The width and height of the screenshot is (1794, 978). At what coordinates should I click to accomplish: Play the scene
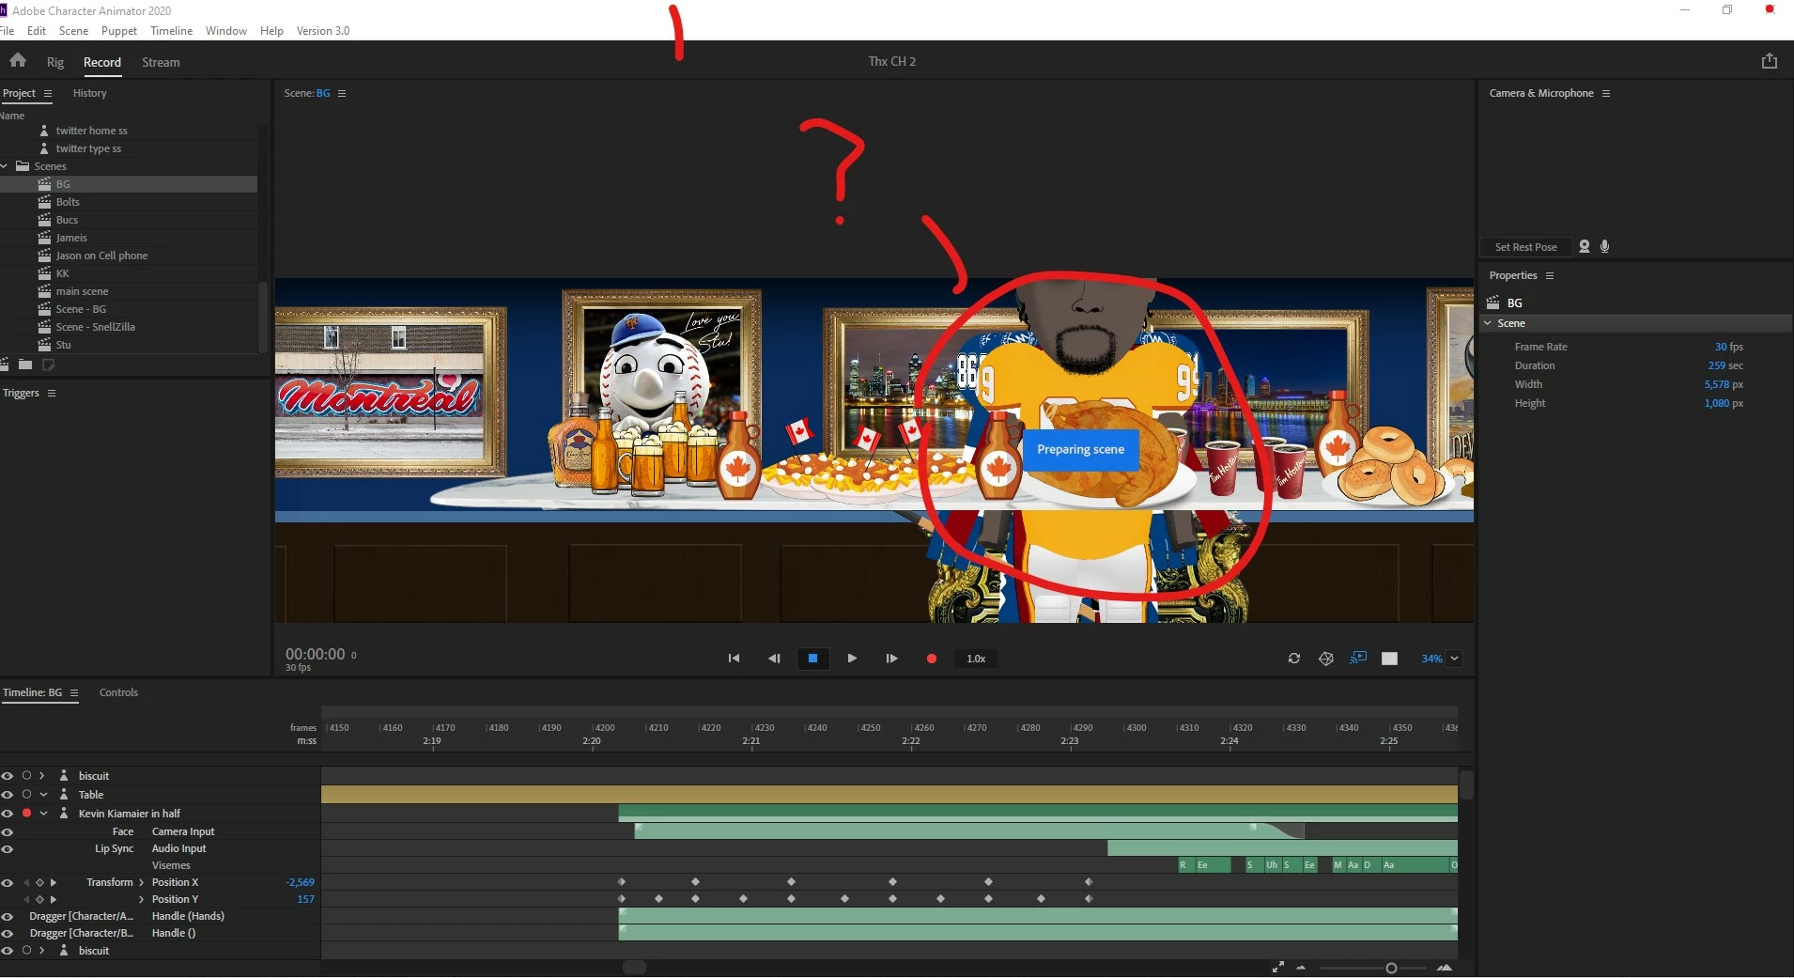852,659
